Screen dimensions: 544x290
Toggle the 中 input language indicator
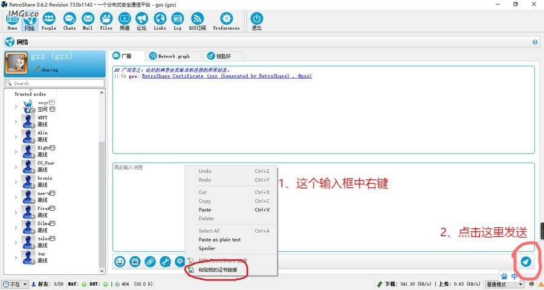[514, 277]
